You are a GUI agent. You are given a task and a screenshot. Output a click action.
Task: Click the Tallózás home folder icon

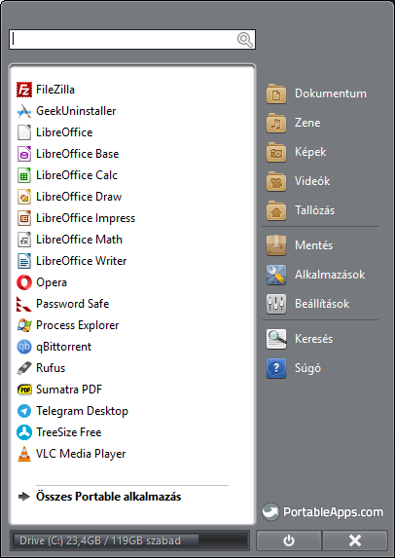(276, 210)
